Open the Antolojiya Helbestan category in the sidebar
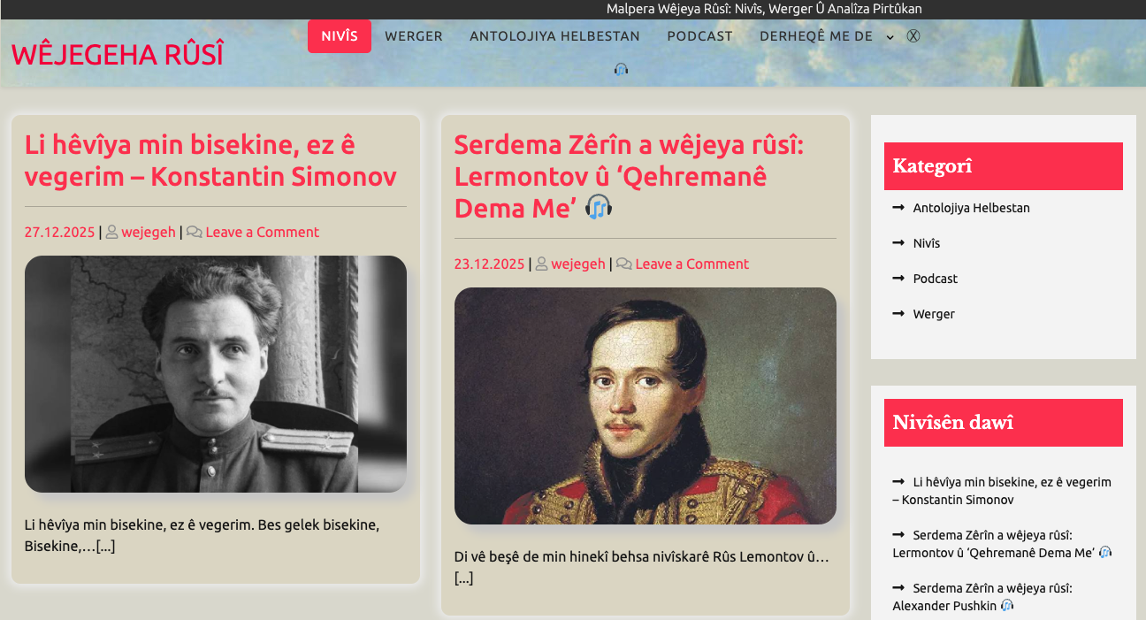 (x=972, y=208)
